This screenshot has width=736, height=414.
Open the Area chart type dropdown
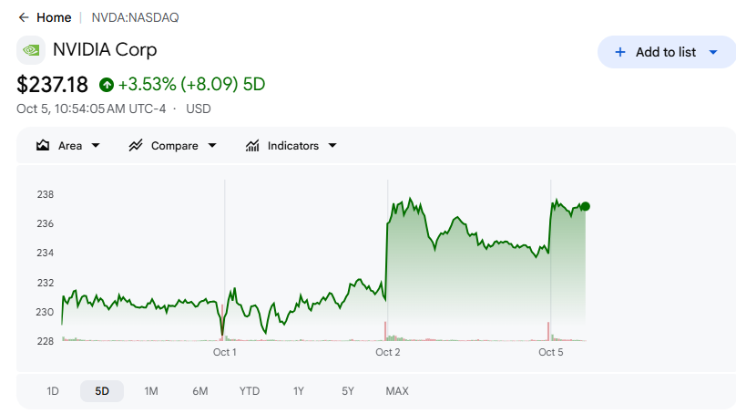coord(68,146)
